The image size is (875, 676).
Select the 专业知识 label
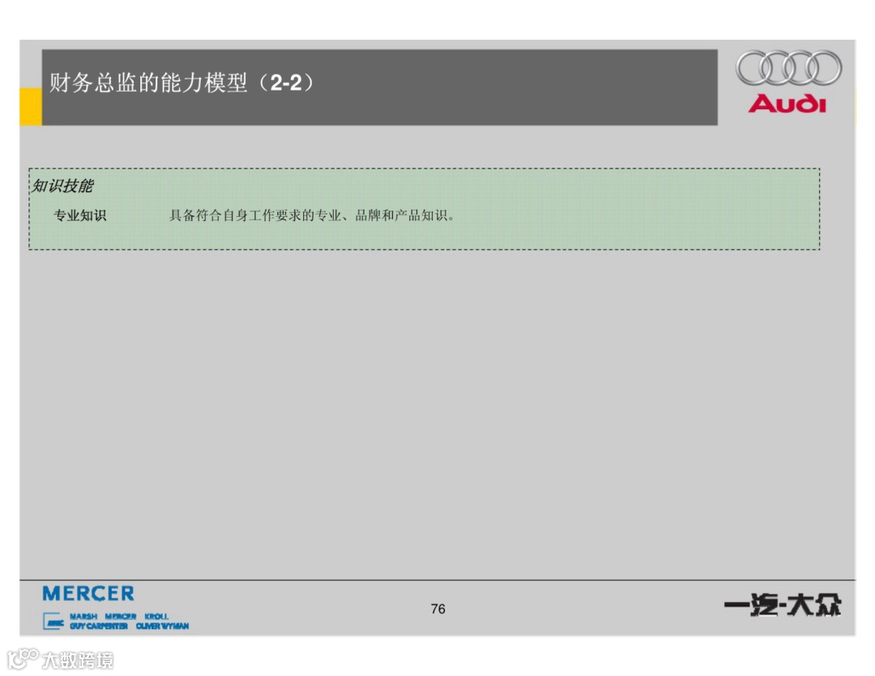(79, 215)
